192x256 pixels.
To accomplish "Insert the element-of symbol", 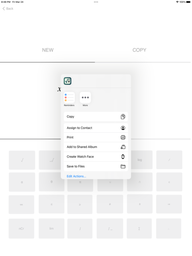I will pyautogui.click(x=169, y=182).
